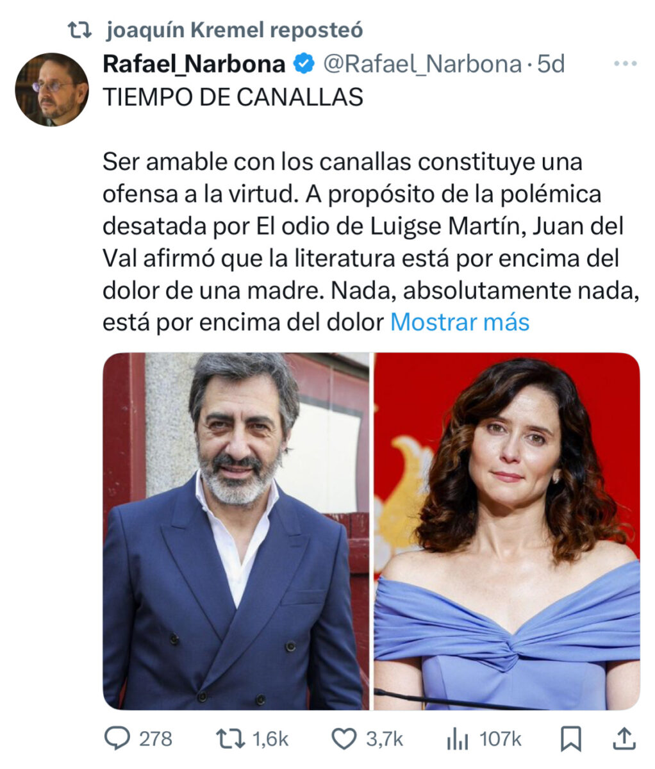Open the photo of the man in blue suit

click(x=236, y=531)
